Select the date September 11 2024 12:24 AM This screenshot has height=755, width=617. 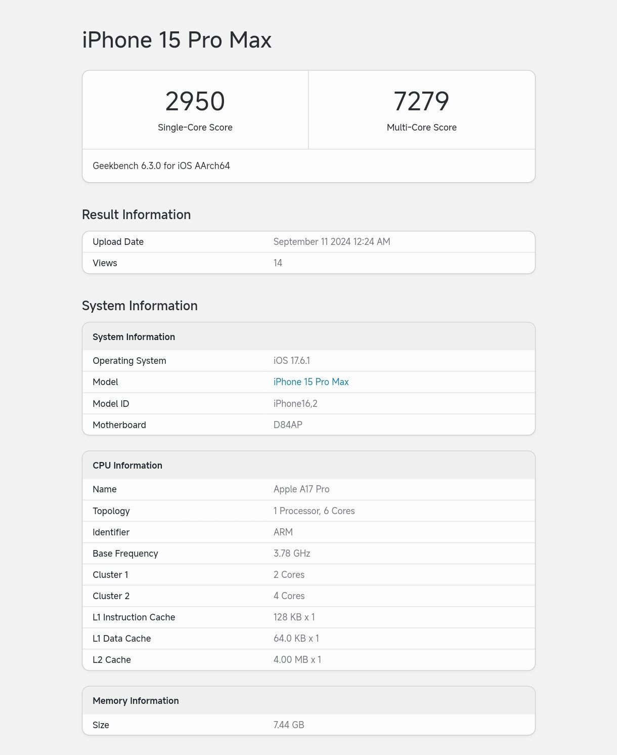pyautogui.click(x=332, y=242)
